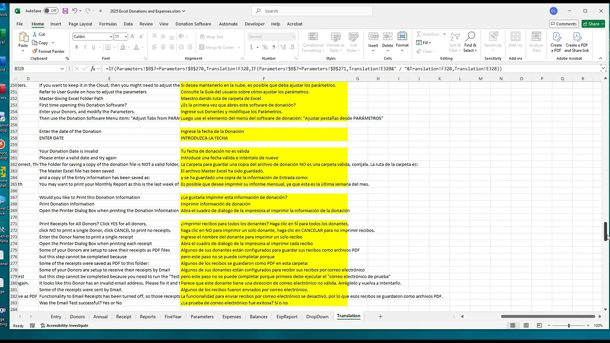Click the Comments button
The width and height of the screenshot is (610, 343).
[x=563, y=24]
